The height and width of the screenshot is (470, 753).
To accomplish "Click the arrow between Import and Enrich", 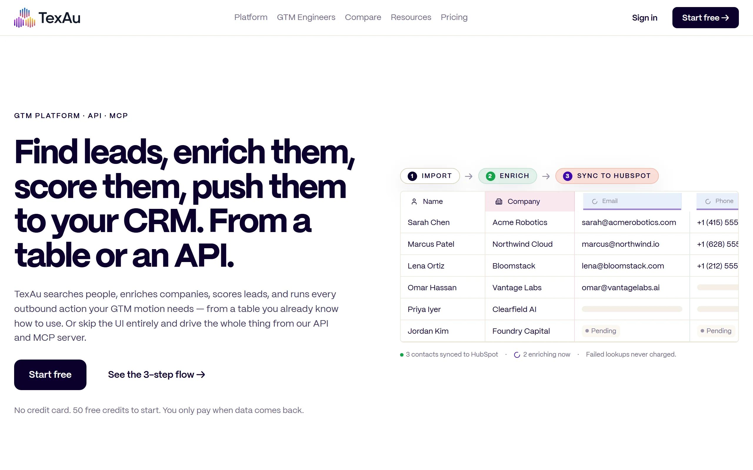I will (x=469, y=176).
